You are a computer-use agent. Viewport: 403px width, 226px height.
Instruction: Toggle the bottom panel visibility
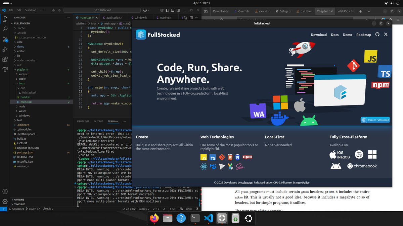172,10
